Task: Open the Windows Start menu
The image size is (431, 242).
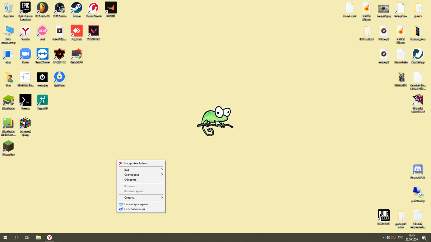Action: click(5, 237)
